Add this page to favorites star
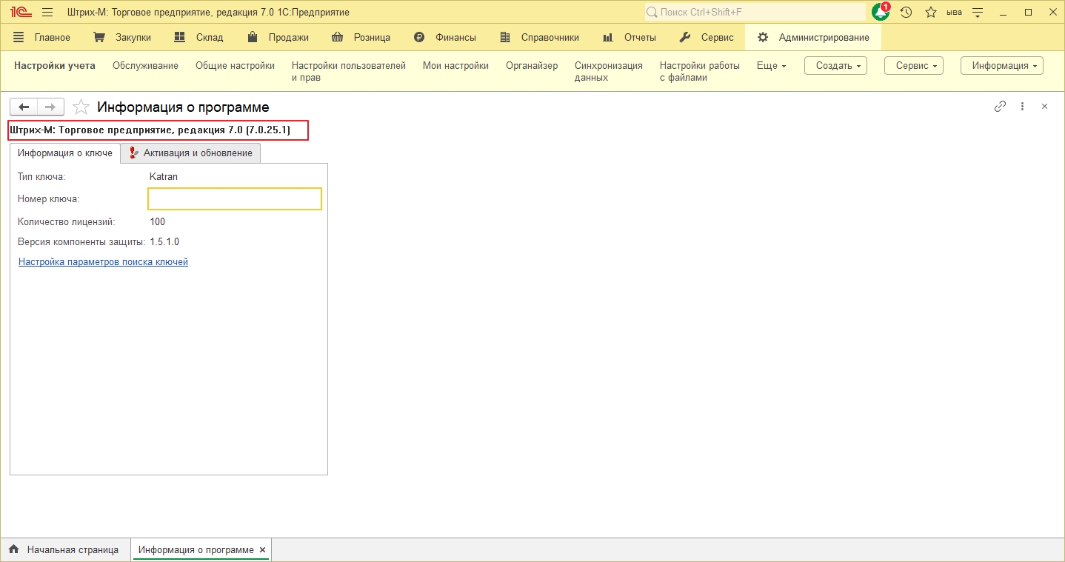This screenshot has height=562, width=1065. (x=81, y=107)
